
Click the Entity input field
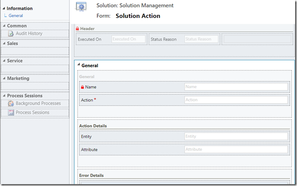(236, 136)
